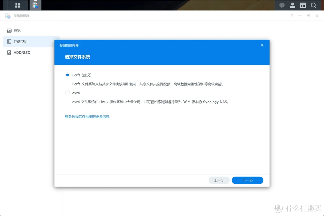Click the pop-out window icon
Image resolution: width=324 pixels, height=216 pixels.
[x=308, y=16]
